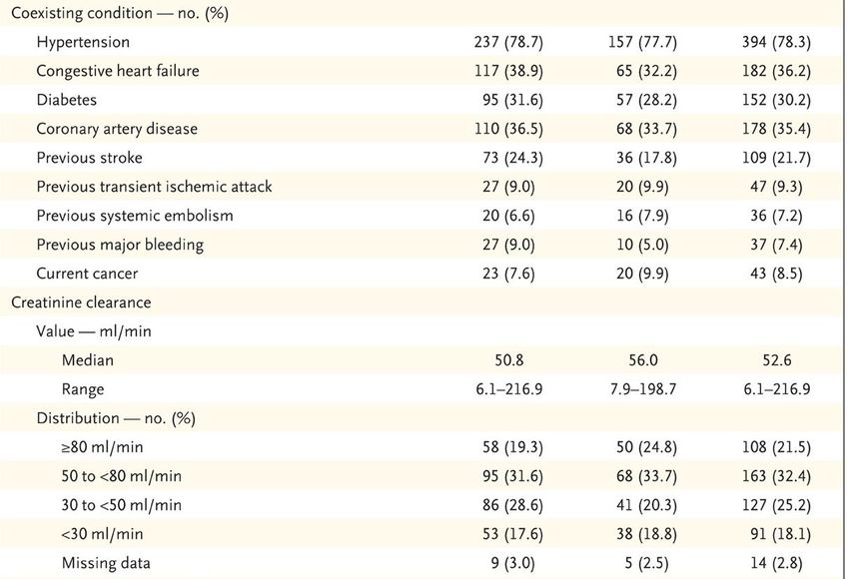Click the Current cancer row label
The height and width of the screenshot is (579, 849).
click(x=87, y=274)
